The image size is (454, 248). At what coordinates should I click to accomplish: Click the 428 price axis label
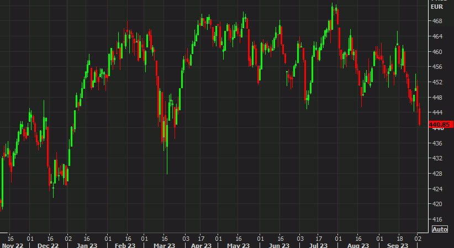(x=437, y=174)
